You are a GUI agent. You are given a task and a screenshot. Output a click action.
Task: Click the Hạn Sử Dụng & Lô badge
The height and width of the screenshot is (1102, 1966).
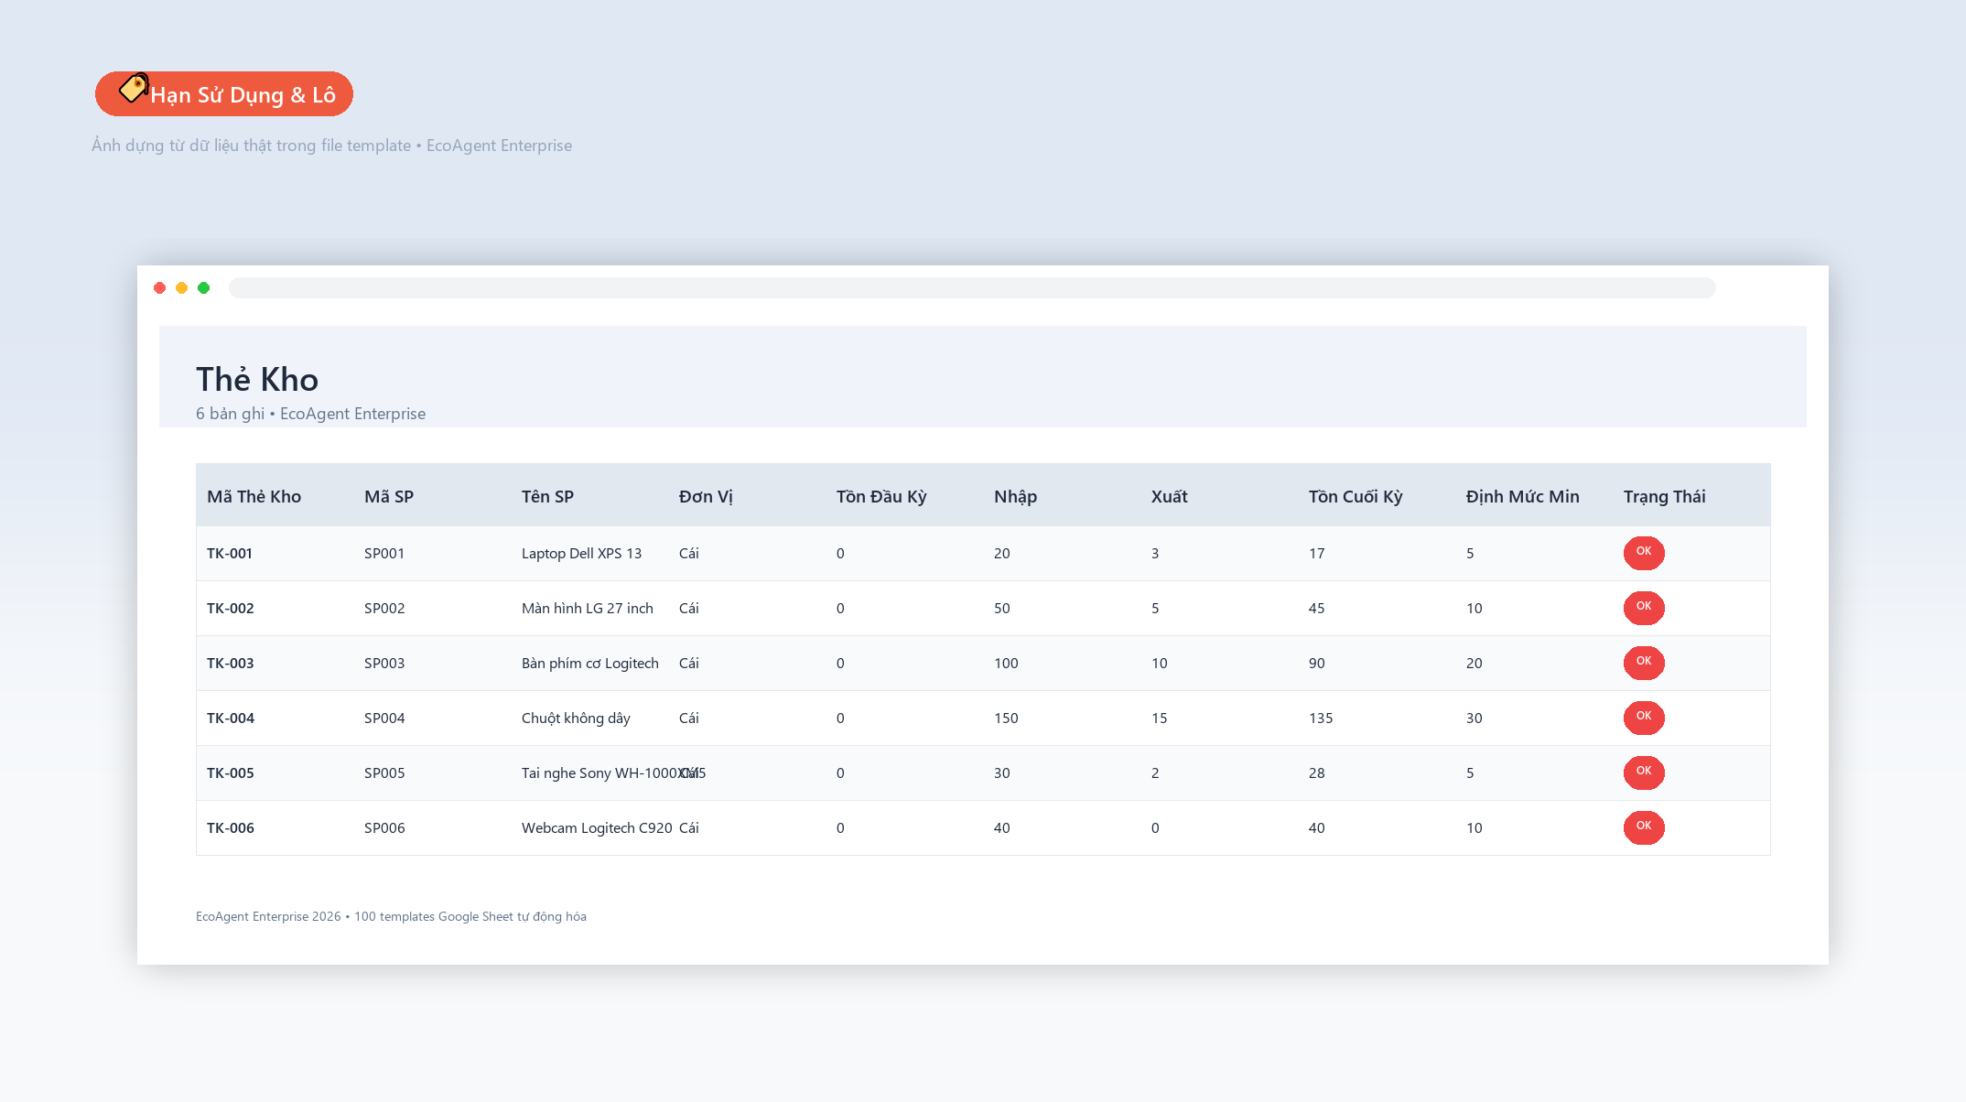tap(224, 94)
